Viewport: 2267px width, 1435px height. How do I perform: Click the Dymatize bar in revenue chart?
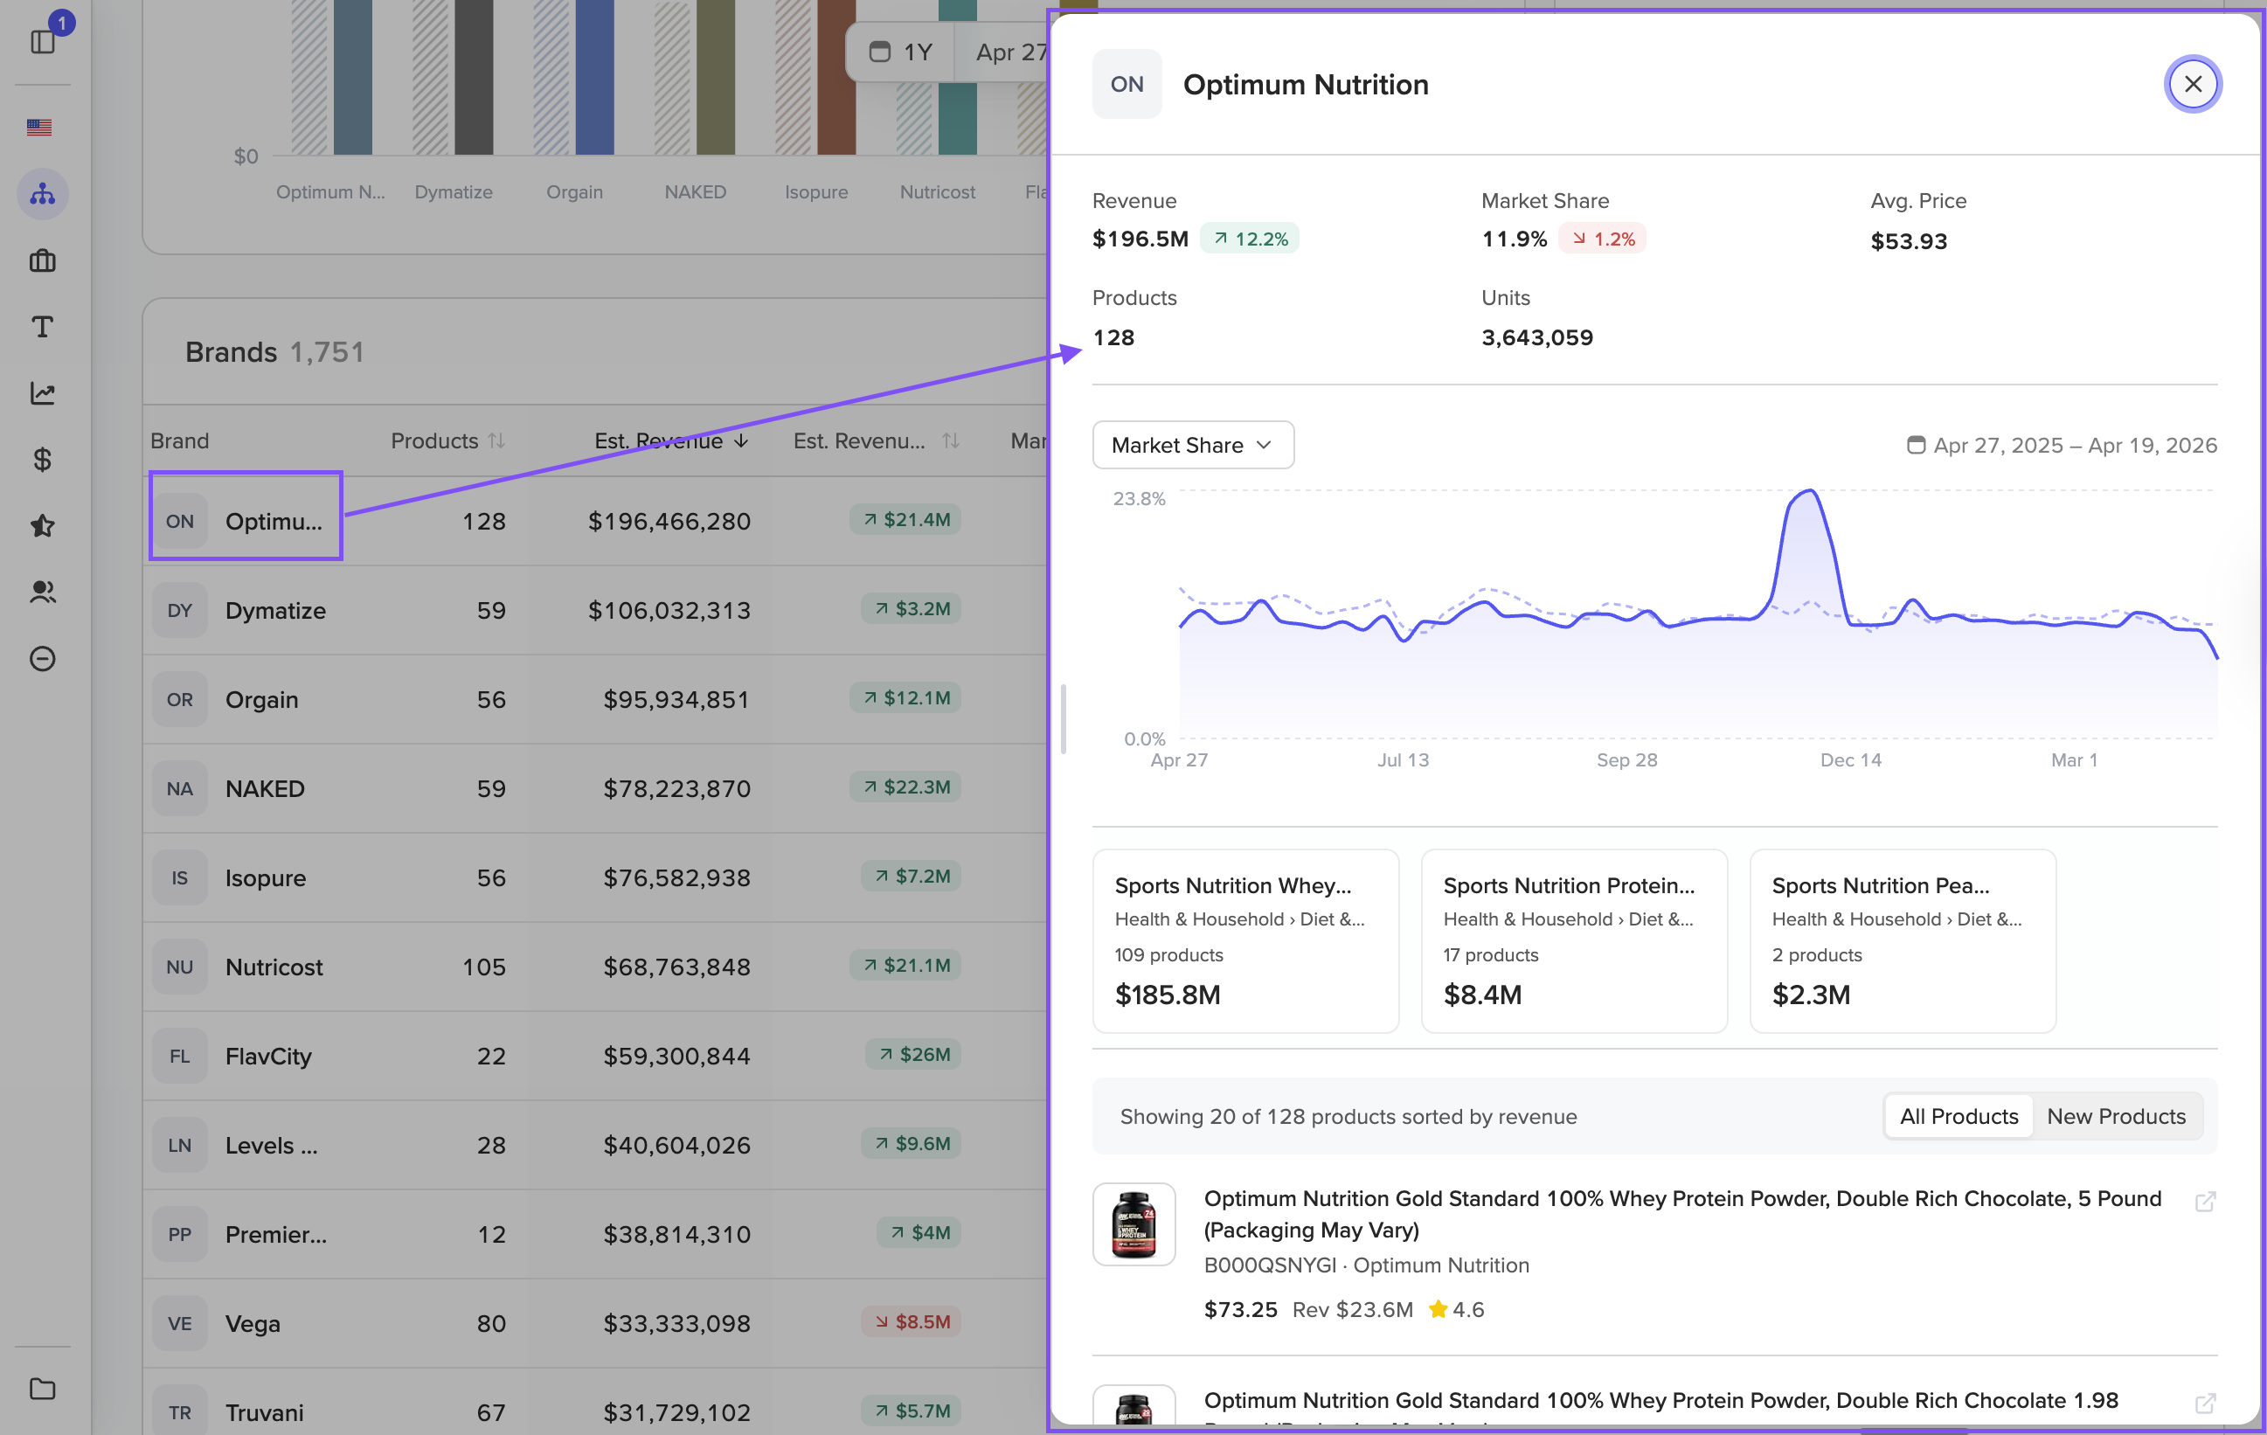[474, 77]
